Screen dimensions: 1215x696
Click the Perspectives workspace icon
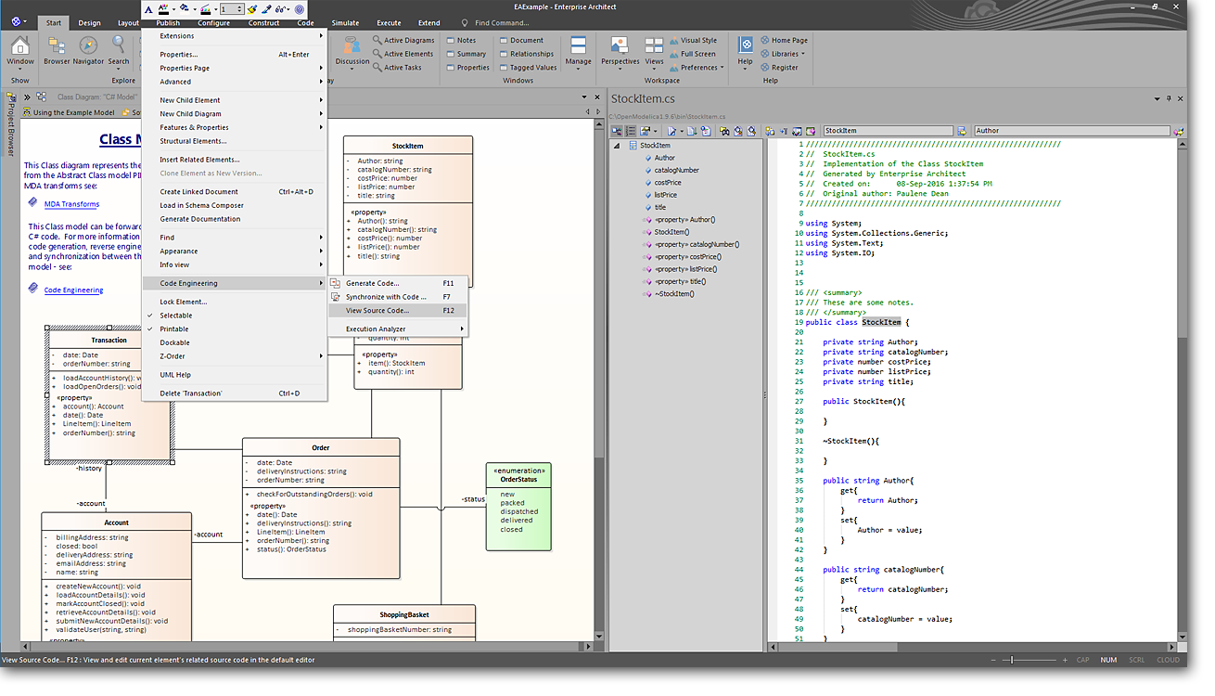[x=620, y=46]
